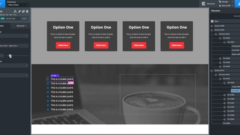Open the Advanced tab dropdown
The width and height of the screenshot is (240, 135).
click(x=21, y=26)
